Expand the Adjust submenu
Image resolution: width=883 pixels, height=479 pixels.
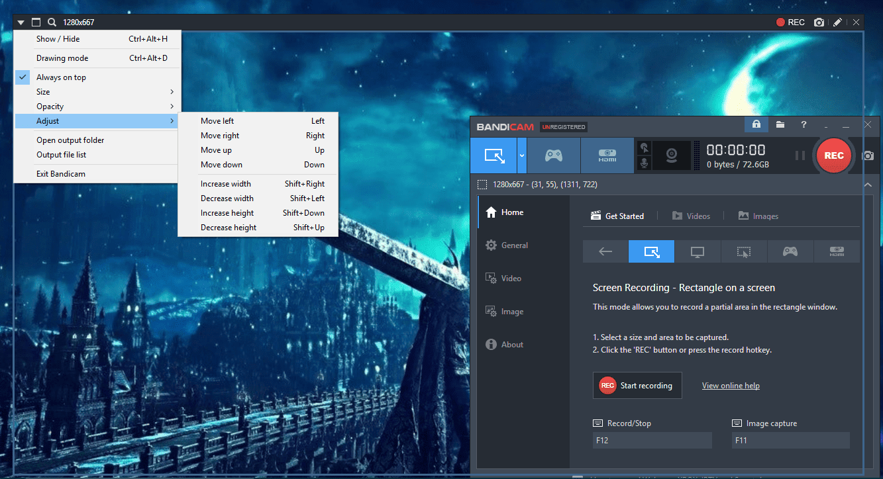click(x=97, y=121)
